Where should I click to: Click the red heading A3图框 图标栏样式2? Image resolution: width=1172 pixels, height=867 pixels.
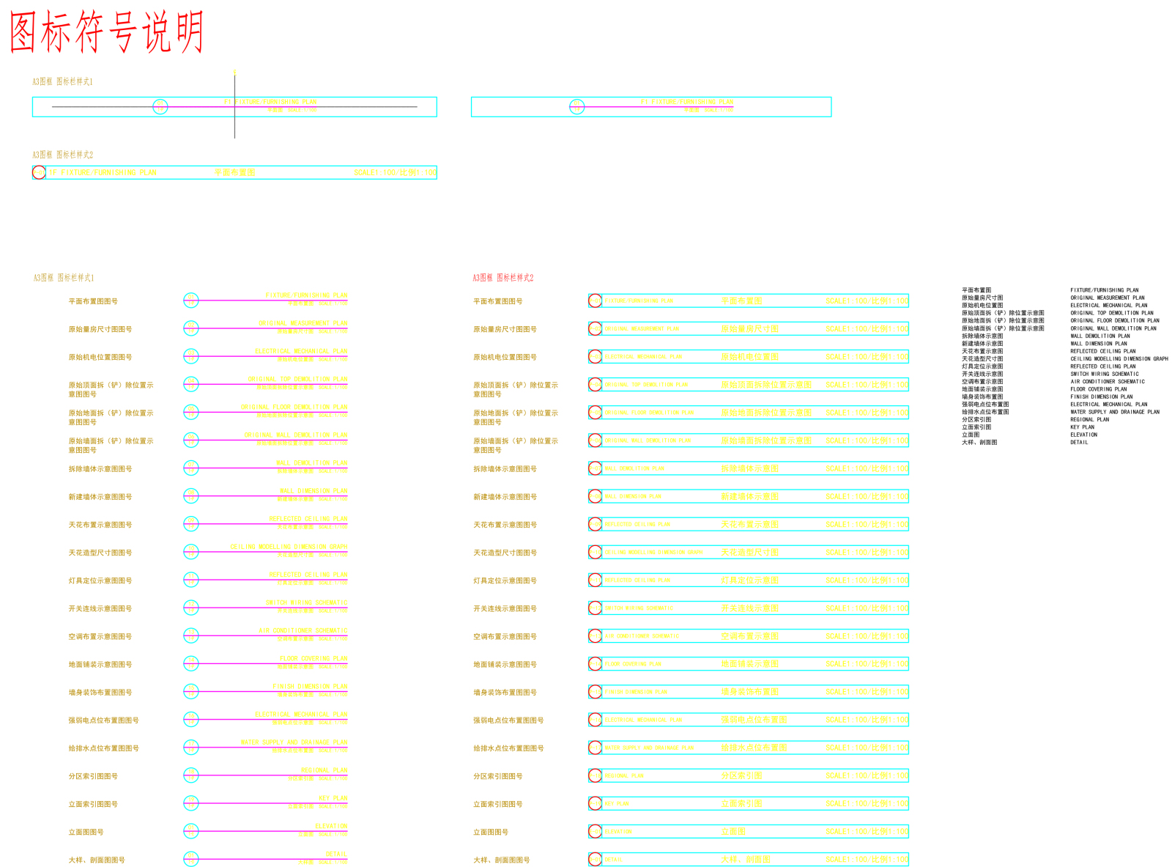503,278
